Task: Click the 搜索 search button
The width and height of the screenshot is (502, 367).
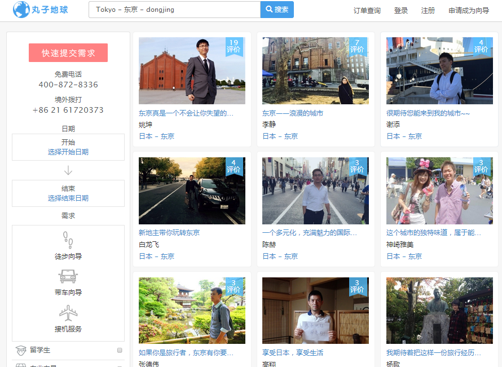Action: (x=277, y=10)
